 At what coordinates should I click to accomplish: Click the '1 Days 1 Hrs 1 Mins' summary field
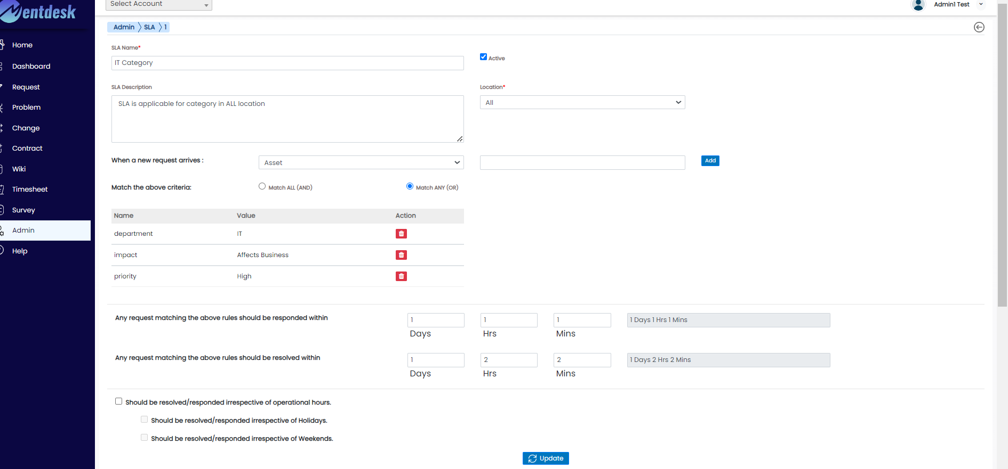point(729,320)
